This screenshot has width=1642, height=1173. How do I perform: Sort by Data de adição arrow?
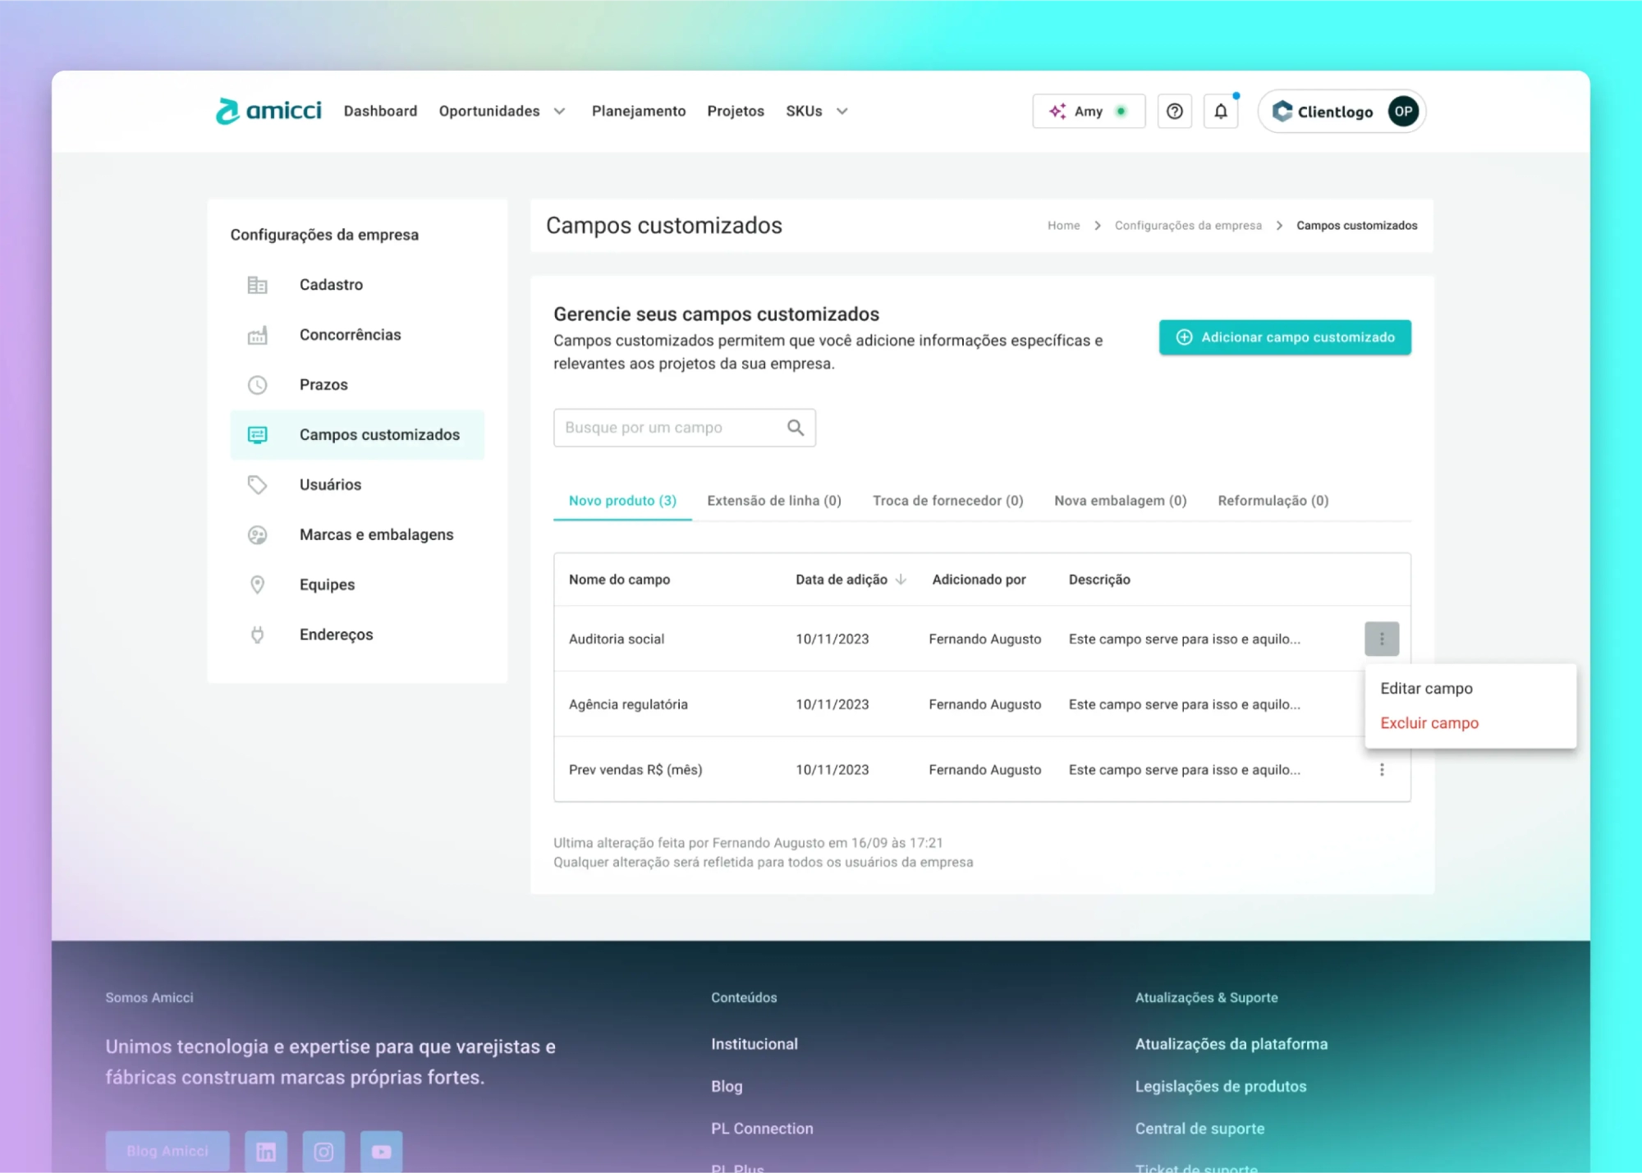click(x=901, y=580)
